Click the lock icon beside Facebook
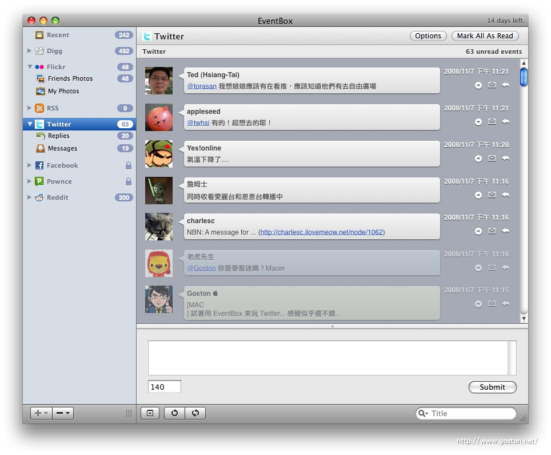 (129, 165)
